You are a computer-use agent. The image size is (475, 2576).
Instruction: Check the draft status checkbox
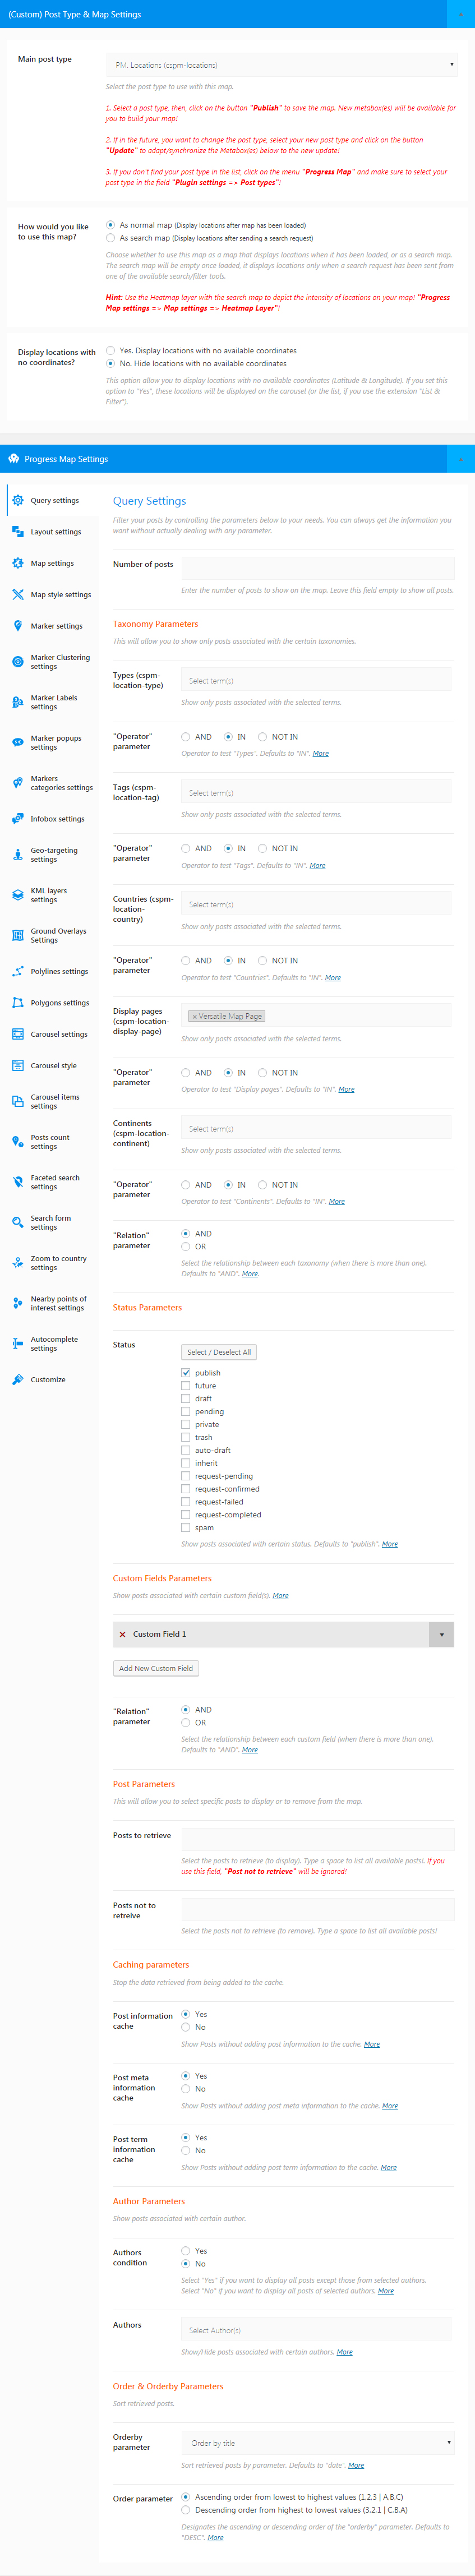186,1398
